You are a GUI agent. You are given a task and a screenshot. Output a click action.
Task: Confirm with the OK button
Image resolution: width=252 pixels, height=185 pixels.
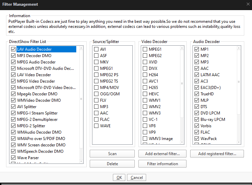click(x=119, y=178)
